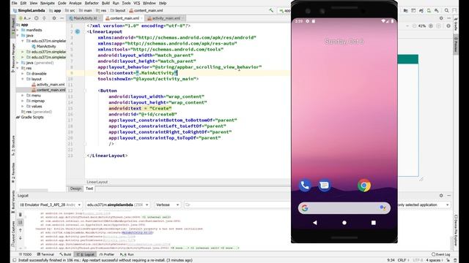Open Chrome on the emulator home screen
Viewport: 469px width, 263px height.
(x=364, y=186)
